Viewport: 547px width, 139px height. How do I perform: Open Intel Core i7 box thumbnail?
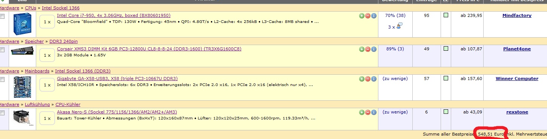click(x=22, y=24)
